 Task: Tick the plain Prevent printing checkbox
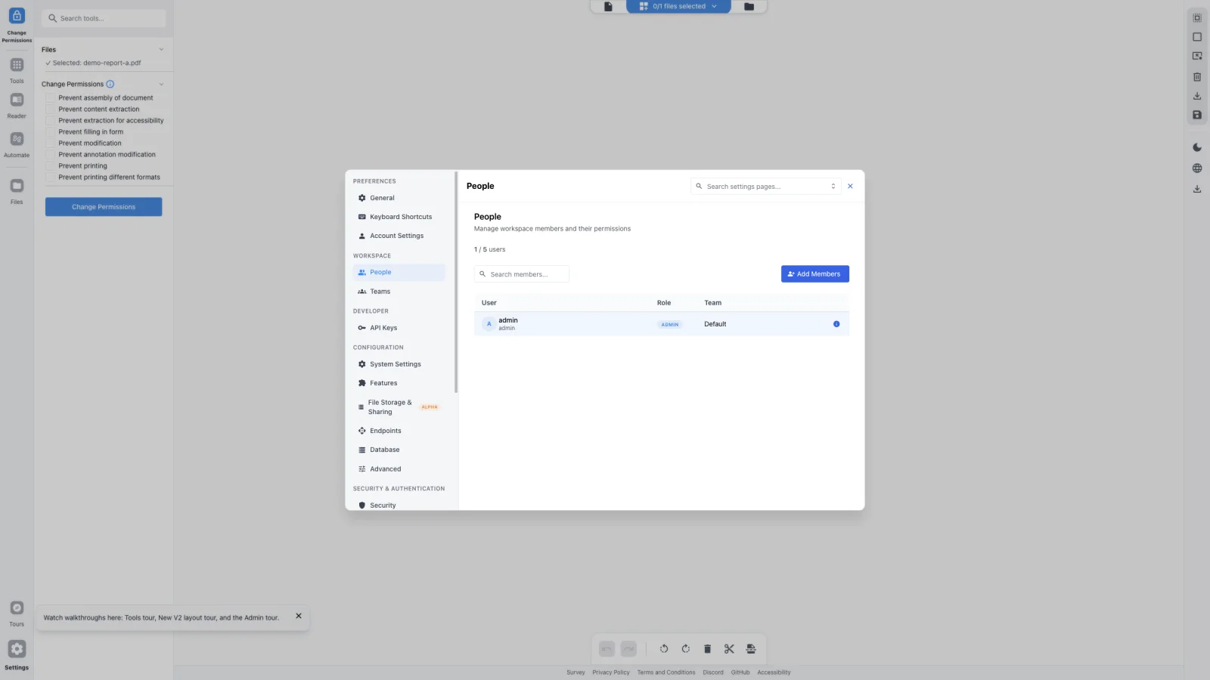pyautogui.click(x=51, y=165)
